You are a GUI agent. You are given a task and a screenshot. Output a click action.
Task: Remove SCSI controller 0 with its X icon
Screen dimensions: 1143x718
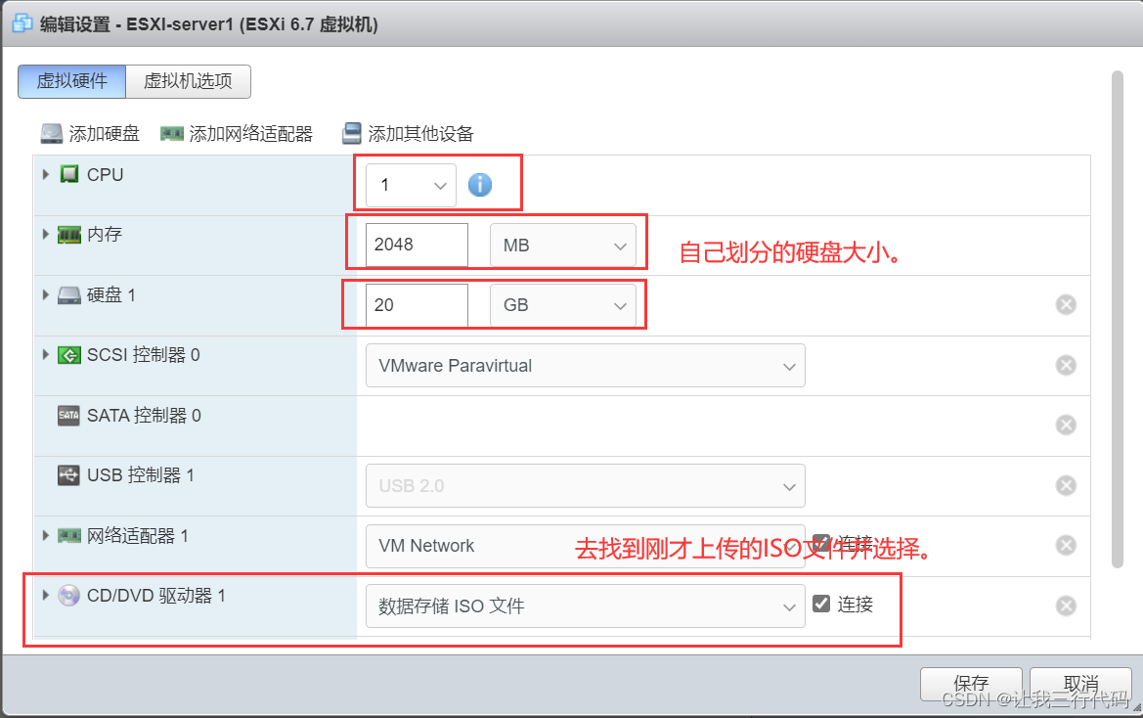tap(1066, 365)
